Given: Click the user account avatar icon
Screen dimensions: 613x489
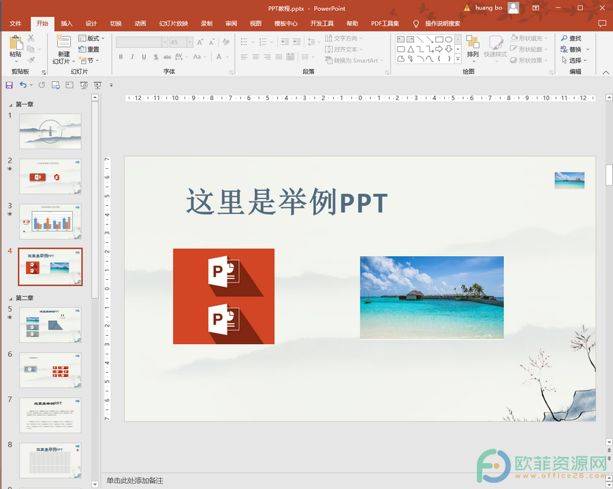Looking at the screenshot, I should tap(514, 7).
